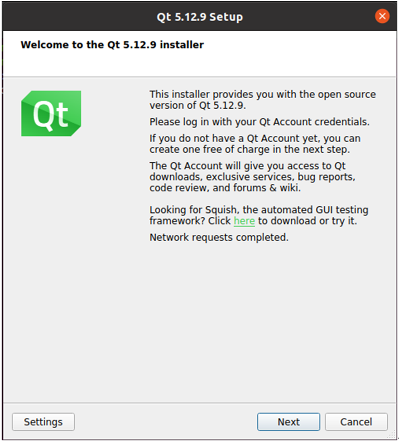Click the 'Welcome to the Qt 5.12.9 installer' heading
The width and height of the screenshot is (399, 442).
click(112, 45)
